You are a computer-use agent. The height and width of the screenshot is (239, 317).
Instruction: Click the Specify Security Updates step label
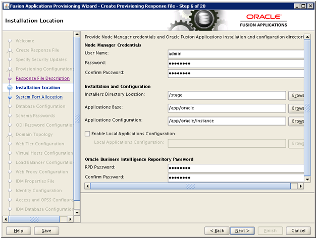41,59
